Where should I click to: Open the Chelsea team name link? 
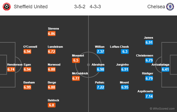point(155,7)
